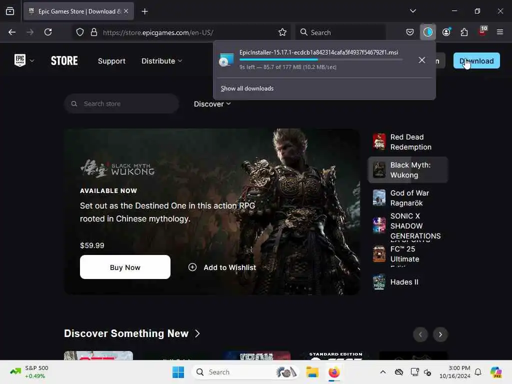Screen dimensions: 512x384
Task: Click the site security padlock icon
Action: pos(94,32)
